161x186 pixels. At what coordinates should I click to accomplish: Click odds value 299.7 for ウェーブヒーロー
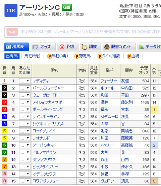coord(145,95)
